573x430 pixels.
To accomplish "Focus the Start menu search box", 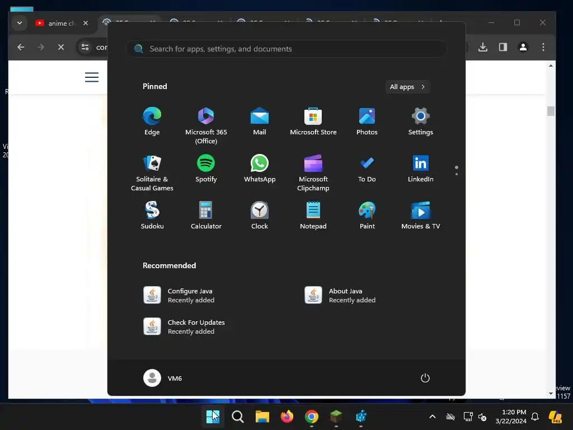I will (286, 49).
